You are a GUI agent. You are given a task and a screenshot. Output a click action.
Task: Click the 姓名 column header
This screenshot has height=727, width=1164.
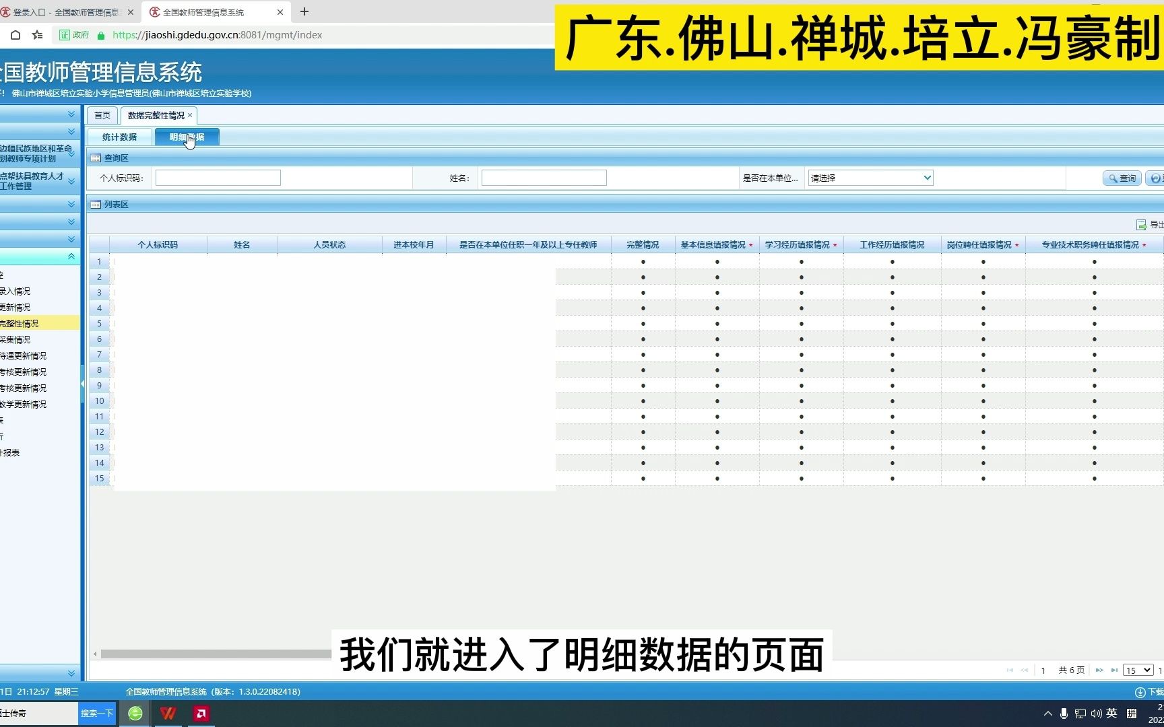click(x=243, y=245)
